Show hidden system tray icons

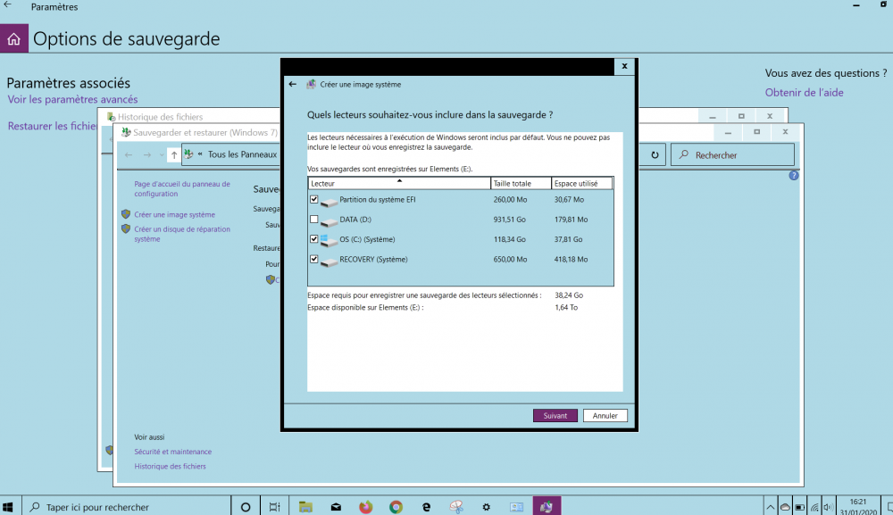(x=771, y=507)
